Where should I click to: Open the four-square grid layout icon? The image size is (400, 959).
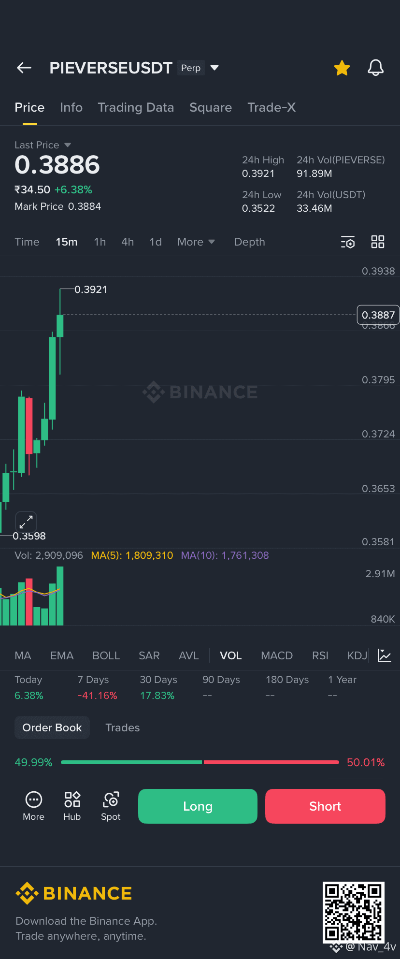tap(378, 242)
